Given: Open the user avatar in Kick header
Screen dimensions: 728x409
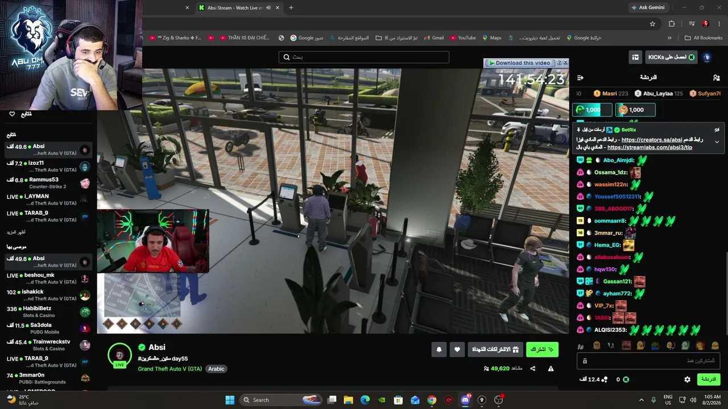Looking at the screenshot, I should click(707, 57).
